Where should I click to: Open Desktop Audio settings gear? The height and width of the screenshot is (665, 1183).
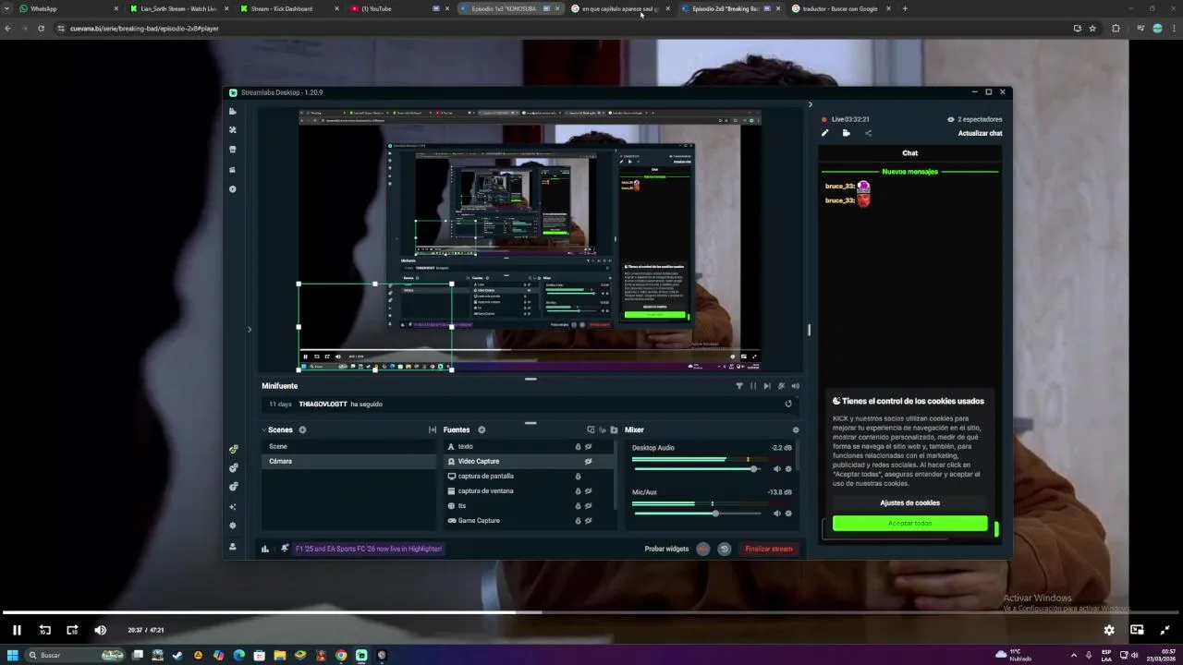[788, 469]
